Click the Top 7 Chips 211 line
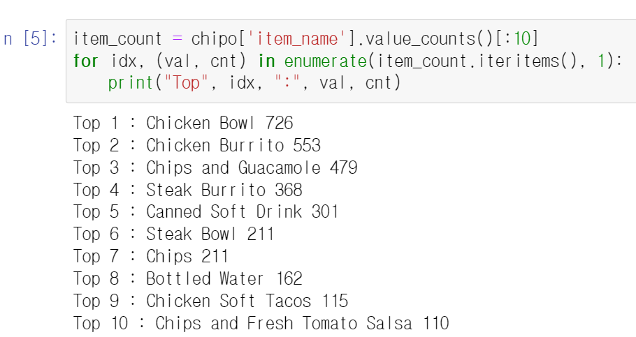Screen dimensions: 636x337 pyautogui.click(x=151, y=256)
